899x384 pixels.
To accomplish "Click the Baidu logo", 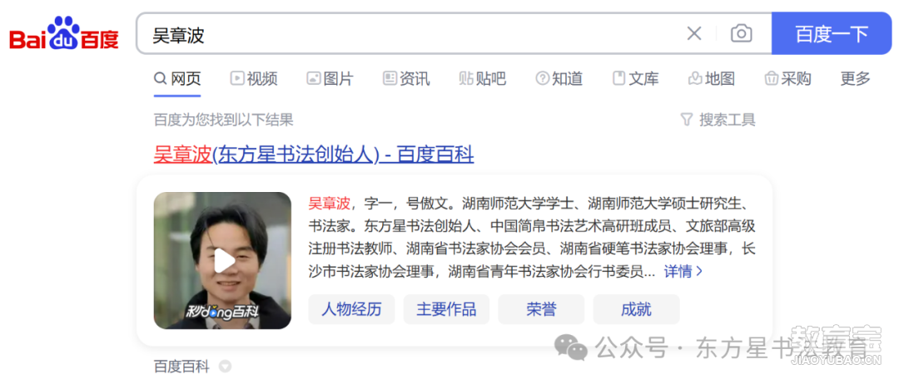I will tap(63, 33).
